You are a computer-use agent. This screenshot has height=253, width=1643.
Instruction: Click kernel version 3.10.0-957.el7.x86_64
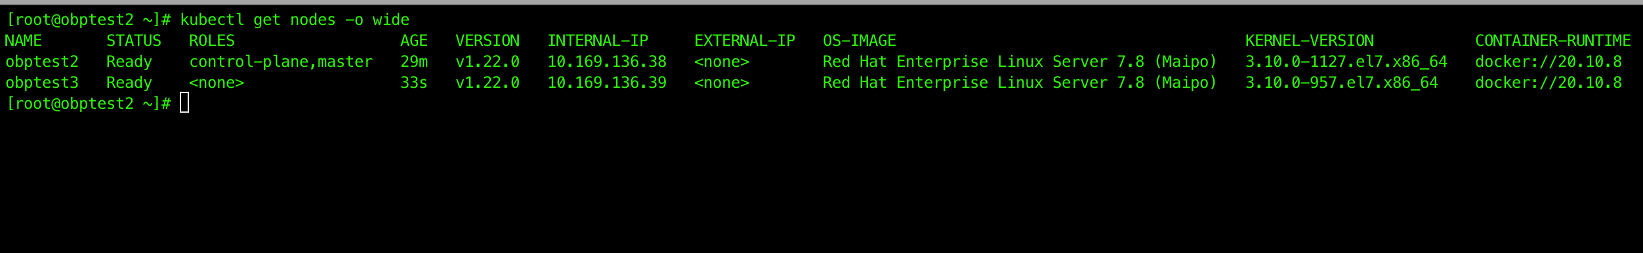point(1342,83)
